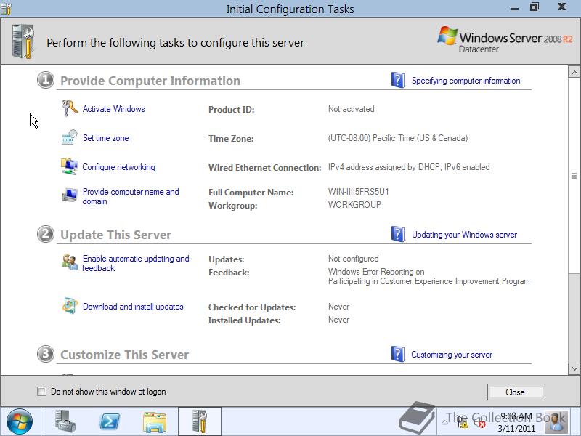The height and width of the screenshot is (436, 581).
Task: Click the Activate Windows key icon
Action: (69, 108)
